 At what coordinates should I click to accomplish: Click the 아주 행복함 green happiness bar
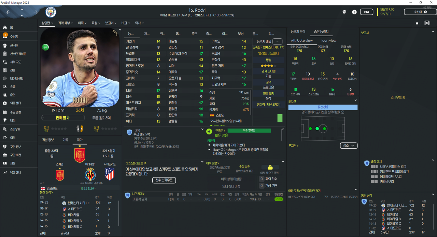point(249,131)
